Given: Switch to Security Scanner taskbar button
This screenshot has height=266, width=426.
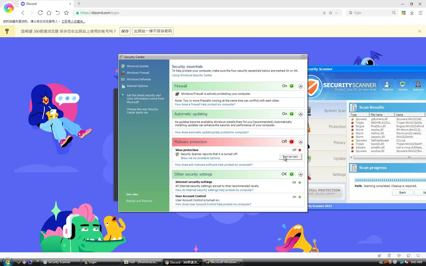Looking at the screenshot, I should [61, 262].
